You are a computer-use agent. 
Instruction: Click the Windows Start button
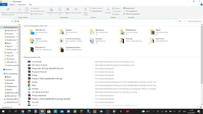3,111
